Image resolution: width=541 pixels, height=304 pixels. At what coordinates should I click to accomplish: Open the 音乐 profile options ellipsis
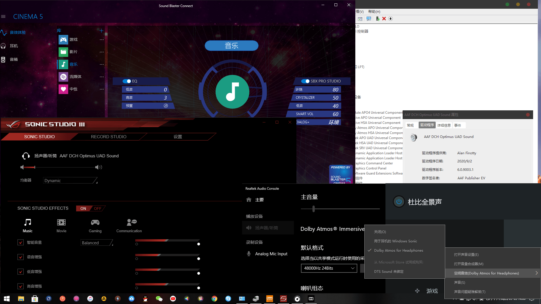102,64
